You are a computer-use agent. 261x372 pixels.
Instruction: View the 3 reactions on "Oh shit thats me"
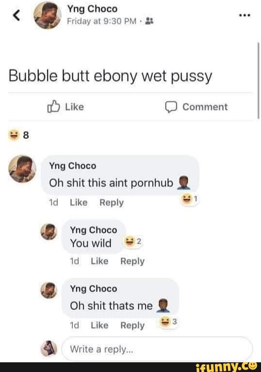pos(168,322)
